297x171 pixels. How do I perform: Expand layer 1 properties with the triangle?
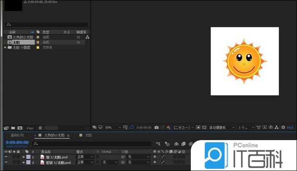(24, 157)
